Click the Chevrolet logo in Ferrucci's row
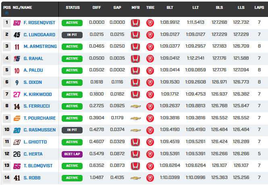268x185 pixels. pos(136,106)
